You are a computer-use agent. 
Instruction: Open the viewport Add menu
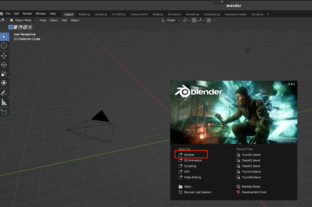click(64, 20)
